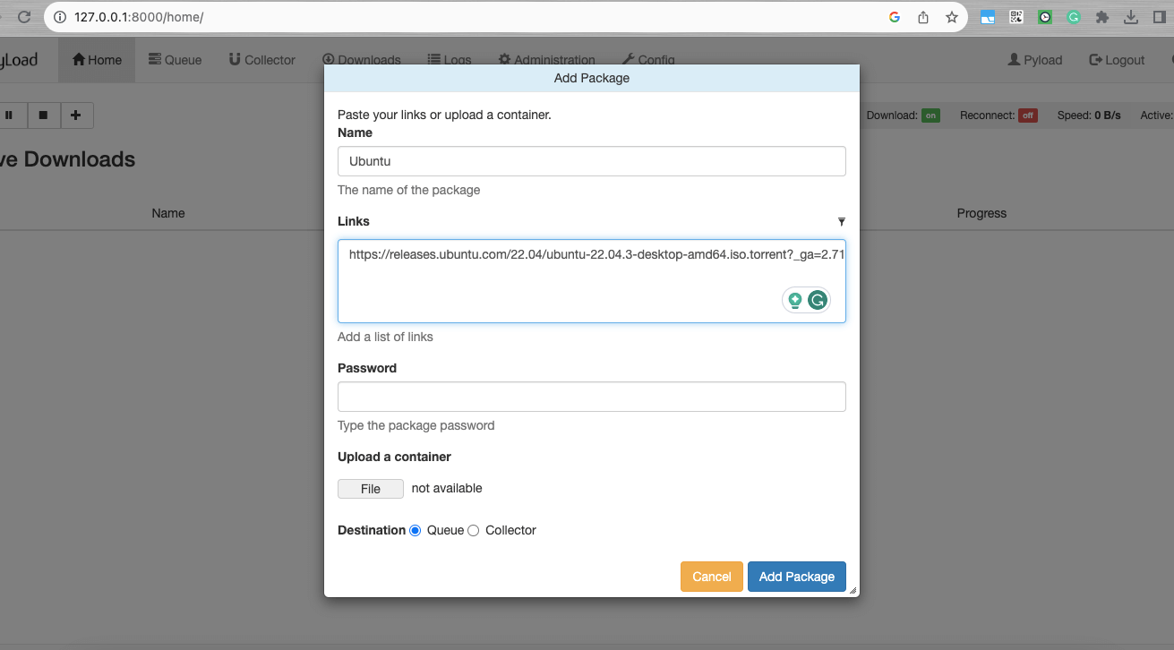Click the Password input field

coord(592,397)
